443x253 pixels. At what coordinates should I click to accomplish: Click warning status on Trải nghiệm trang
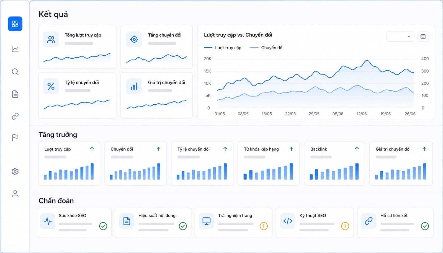tap(264, 226)
